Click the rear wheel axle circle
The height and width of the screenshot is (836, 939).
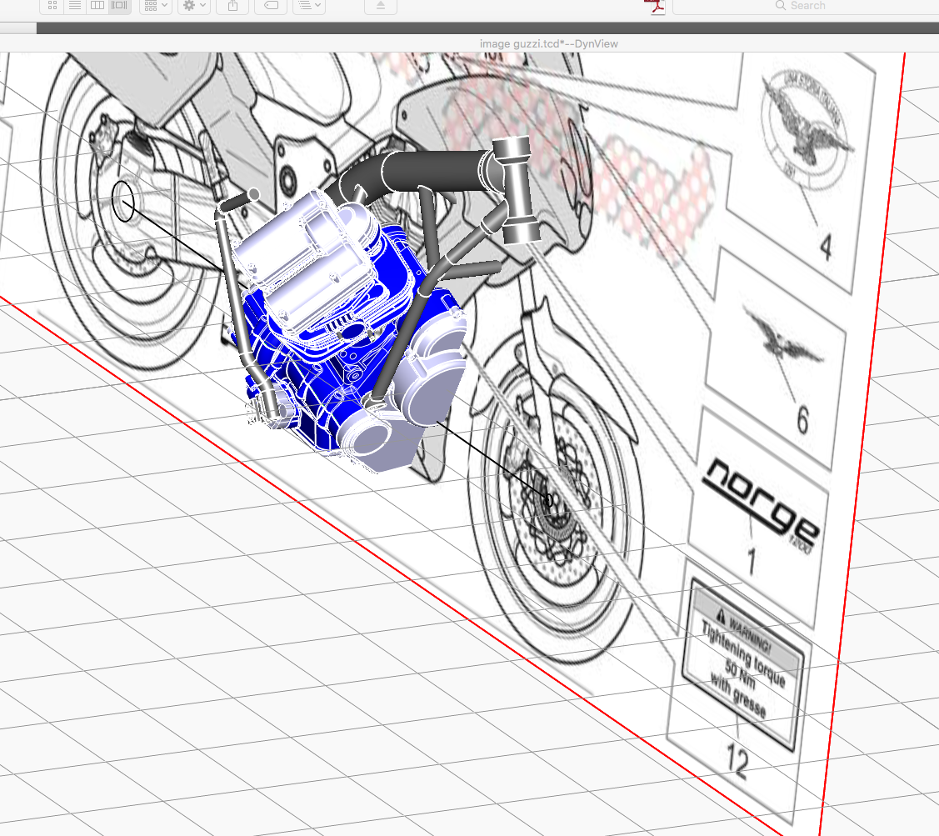(122, 202)
